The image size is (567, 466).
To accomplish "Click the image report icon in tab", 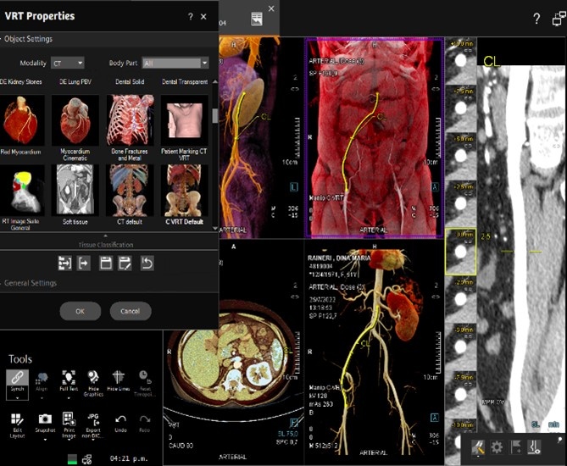I will 257,19.
